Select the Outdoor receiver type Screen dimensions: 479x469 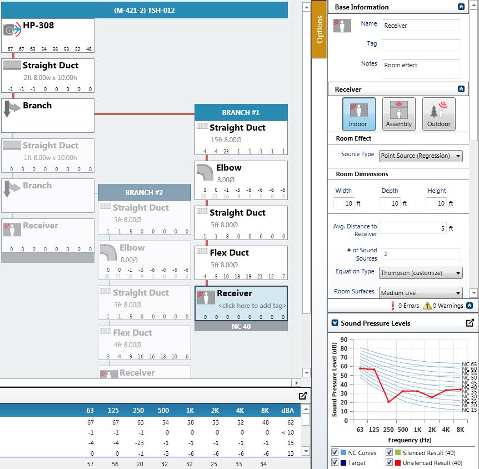click(438, 114)
